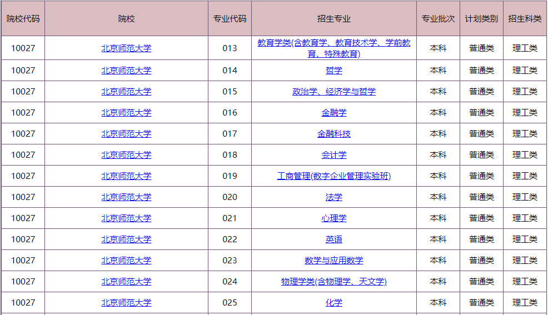The height and width of the screenshot is (315, 548).
Task: Select major code cell 022
Action: (x=230, y=239)
